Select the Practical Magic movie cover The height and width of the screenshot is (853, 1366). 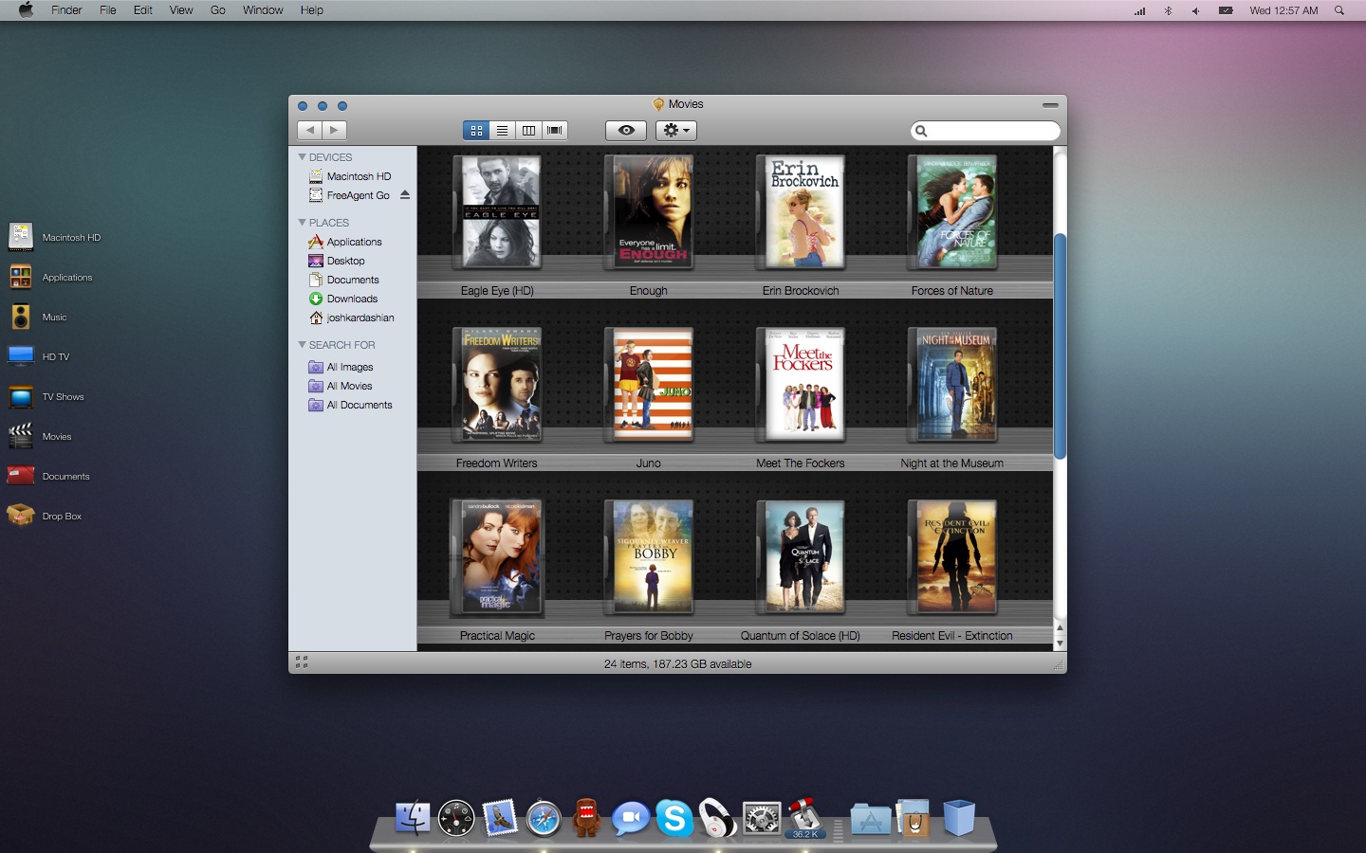pyautogui.click(x=496, y=557)
